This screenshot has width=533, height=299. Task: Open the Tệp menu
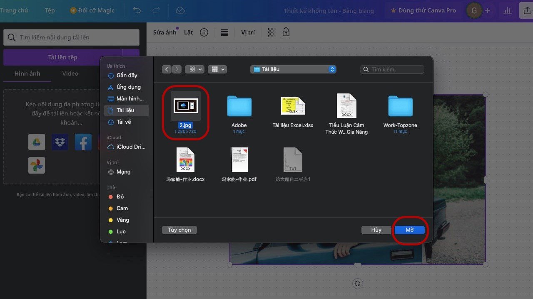click(x=50, y=10)
